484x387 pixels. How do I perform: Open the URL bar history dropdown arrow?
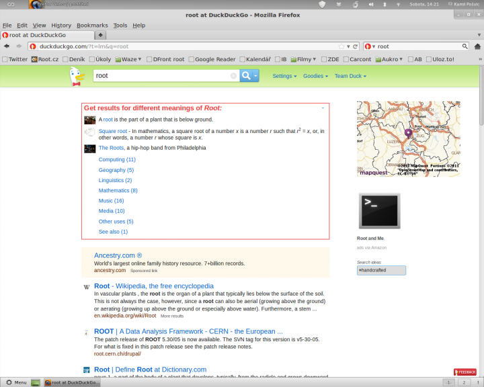[348, 46]
